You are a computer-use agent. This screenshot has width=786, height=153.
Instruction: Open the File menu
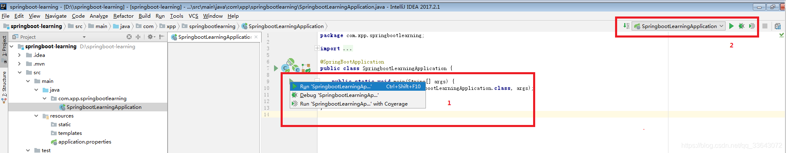point(6,16)
